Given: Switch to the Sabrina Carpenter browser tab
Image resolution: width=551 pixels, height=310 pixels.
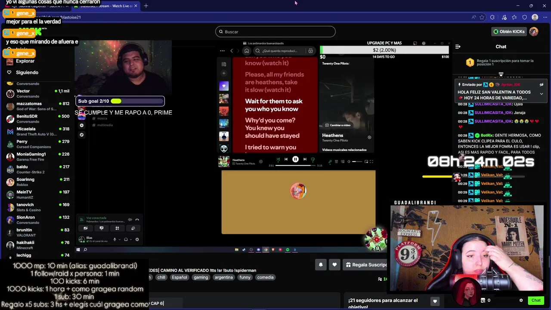Looking at the screenshot, I should point(39,6).
